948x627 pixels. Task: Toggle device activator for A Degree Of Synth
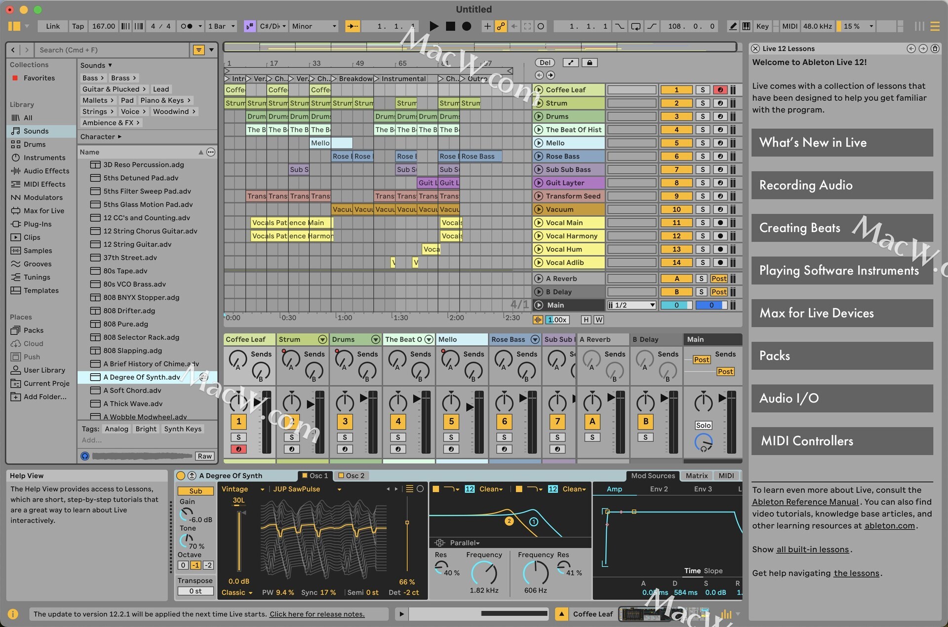[181, 475]
